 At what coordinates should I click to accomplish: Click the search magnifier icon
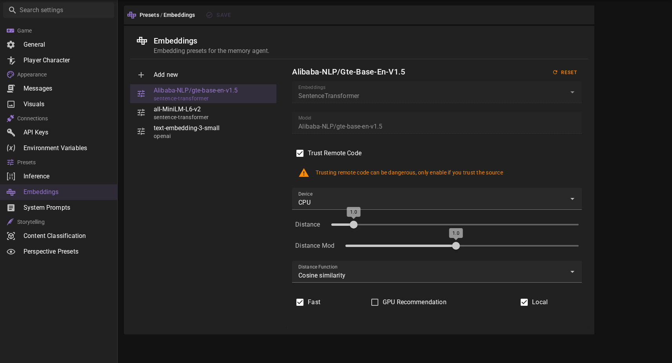click(12, 10)
